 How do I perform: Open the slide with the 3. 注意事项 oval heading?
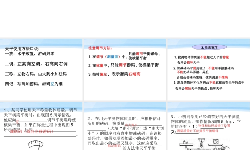tap(209, 69)
